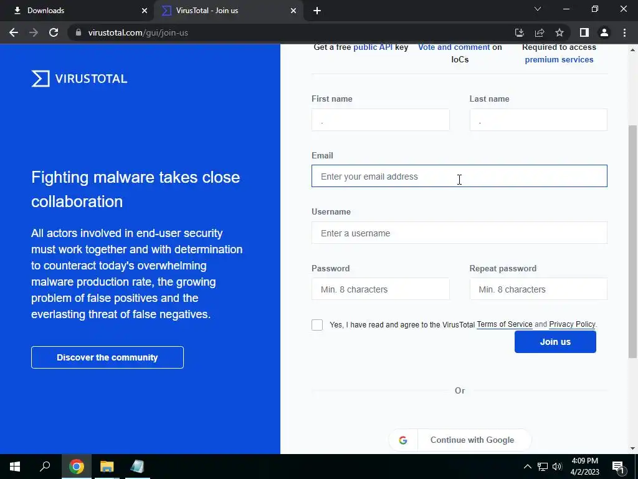Open Chrome's three-dot menu

(x=624, y=32)
